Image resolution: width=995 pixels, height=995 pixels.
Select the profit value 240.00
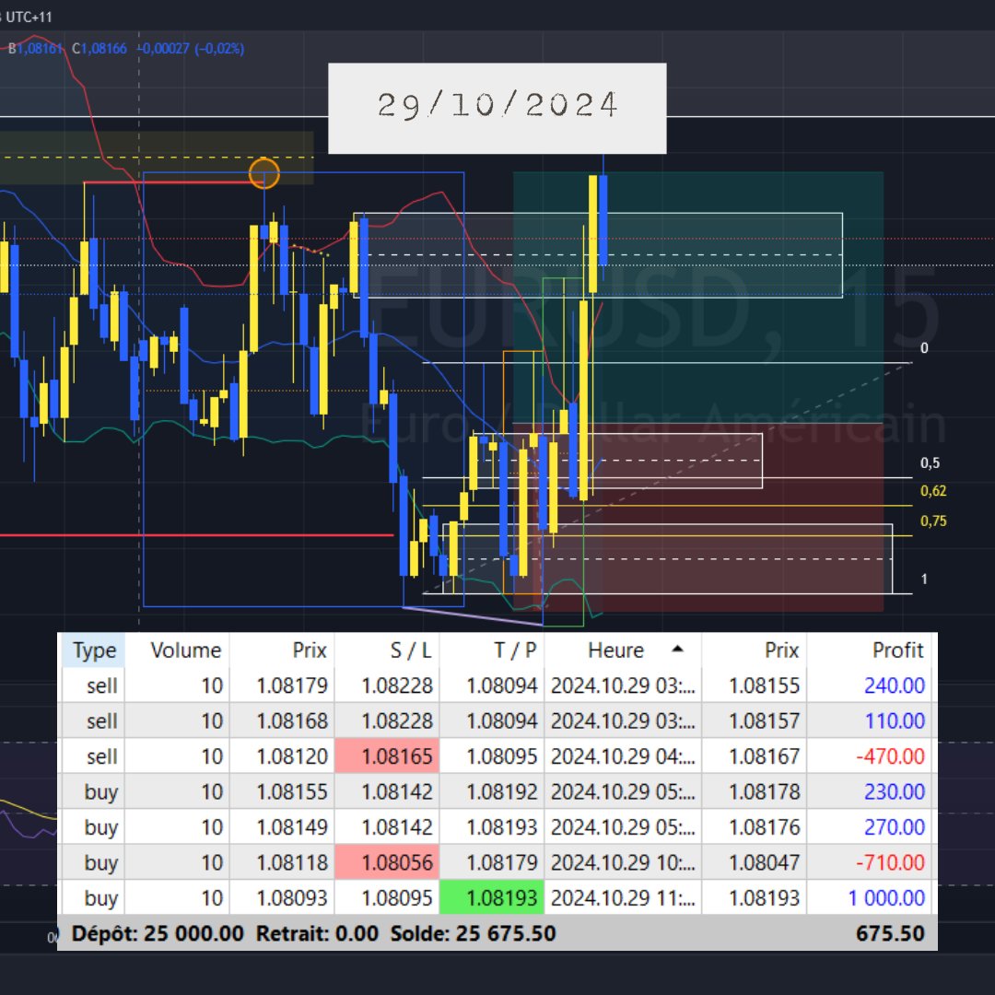coord(894,686)
